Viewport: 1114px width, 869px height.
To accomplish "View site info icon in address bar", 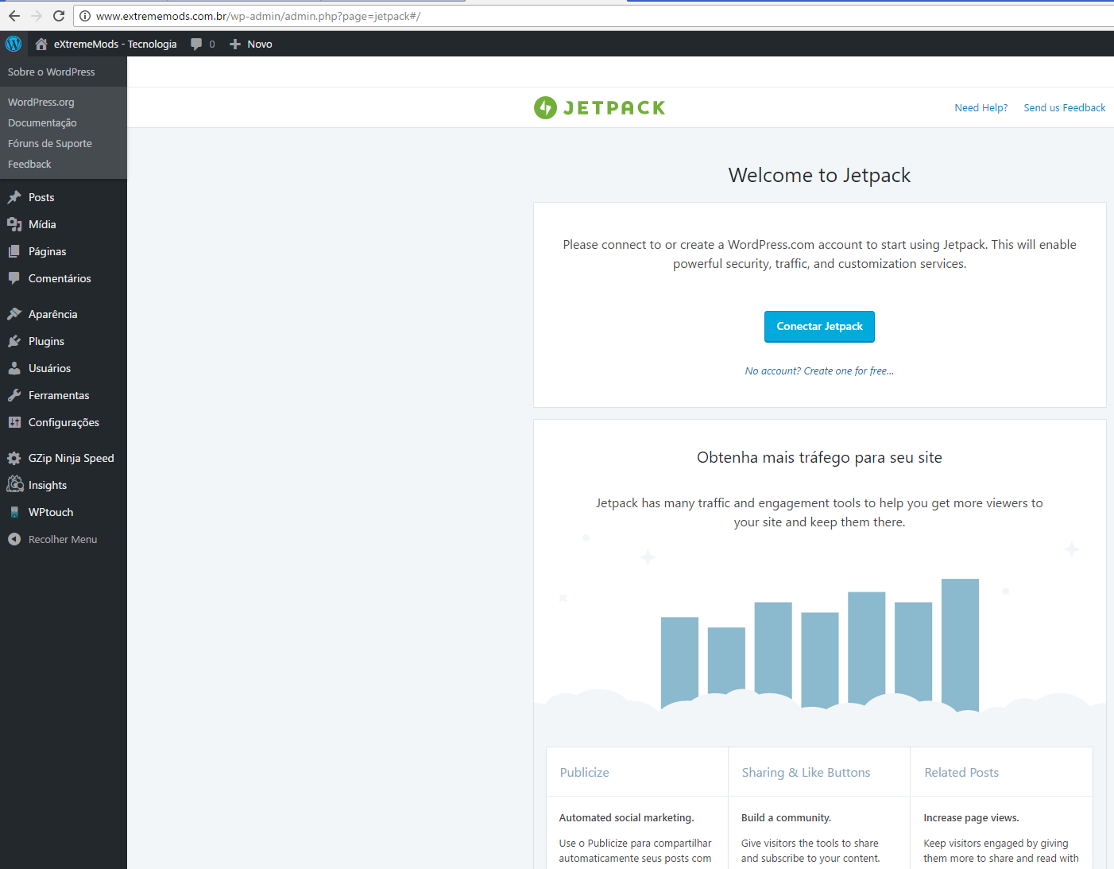I will pyautogui.click(x=85, y=16).
